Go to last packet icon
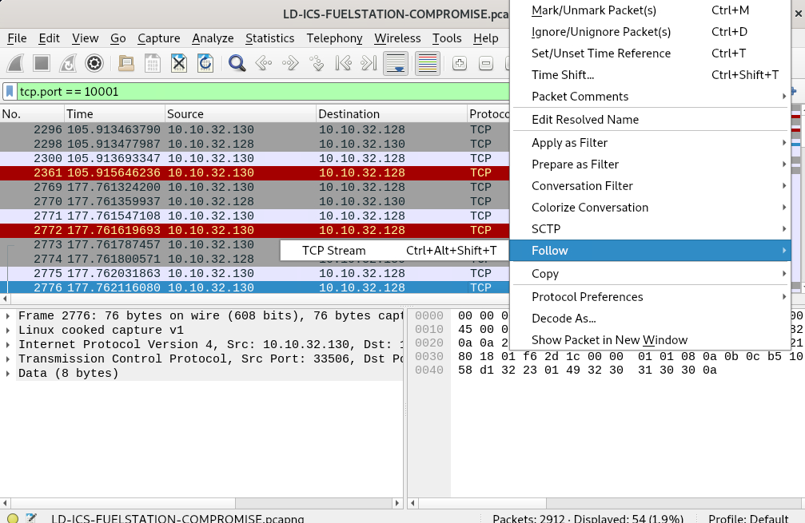Viewport: 805px width, 523px height. 369,63
